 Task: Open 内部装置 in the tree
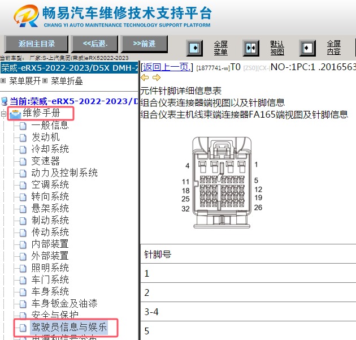pyautogui.click(x=50, y=244)
